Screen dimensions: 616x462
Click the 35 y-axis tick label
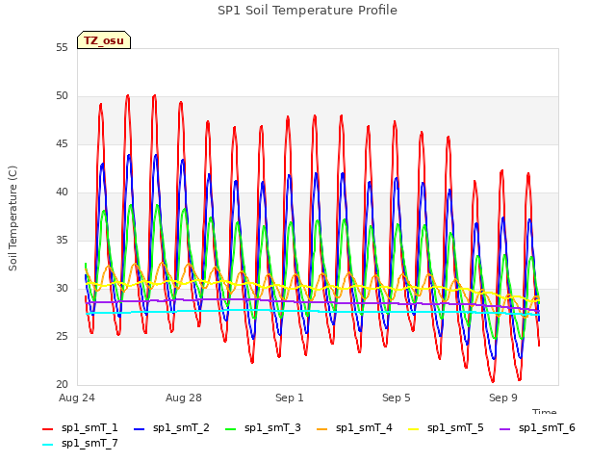point(62,241)
